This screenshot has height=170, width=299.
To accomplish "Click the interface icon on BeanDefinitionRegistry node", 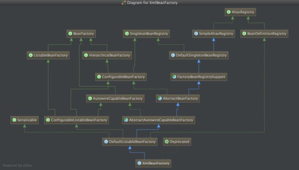I will coord(244,34).
